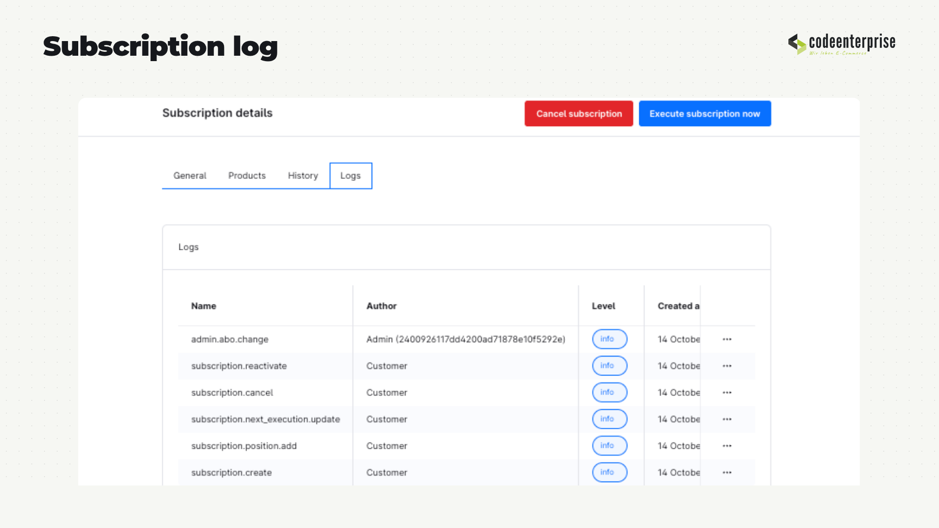Click the Logs card title
Viewport: 939px width, 528px height.
pos(188,247)
